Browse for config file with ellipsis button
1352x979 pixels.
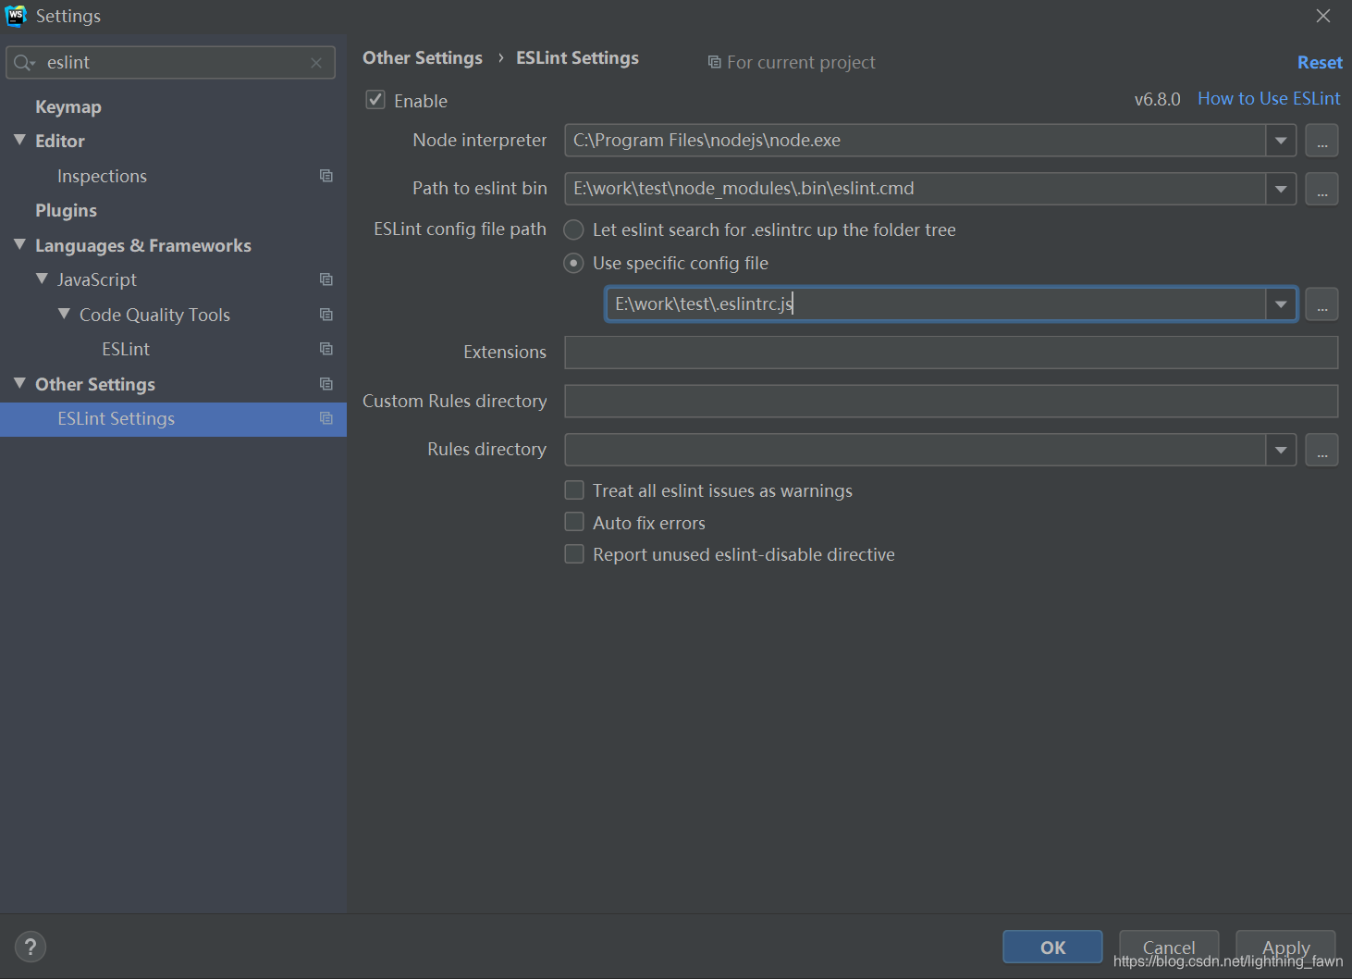point(1322,304)
